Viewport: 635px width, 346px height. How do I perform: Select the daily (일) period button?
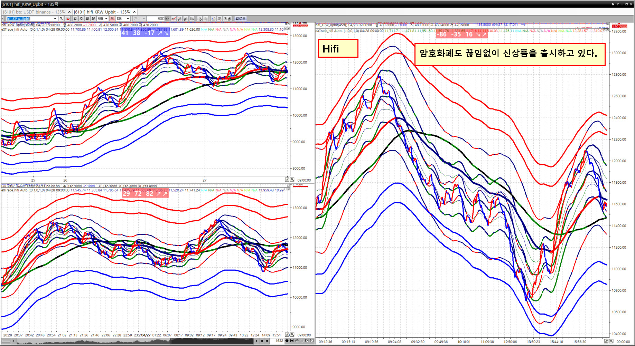coord(75,19)
